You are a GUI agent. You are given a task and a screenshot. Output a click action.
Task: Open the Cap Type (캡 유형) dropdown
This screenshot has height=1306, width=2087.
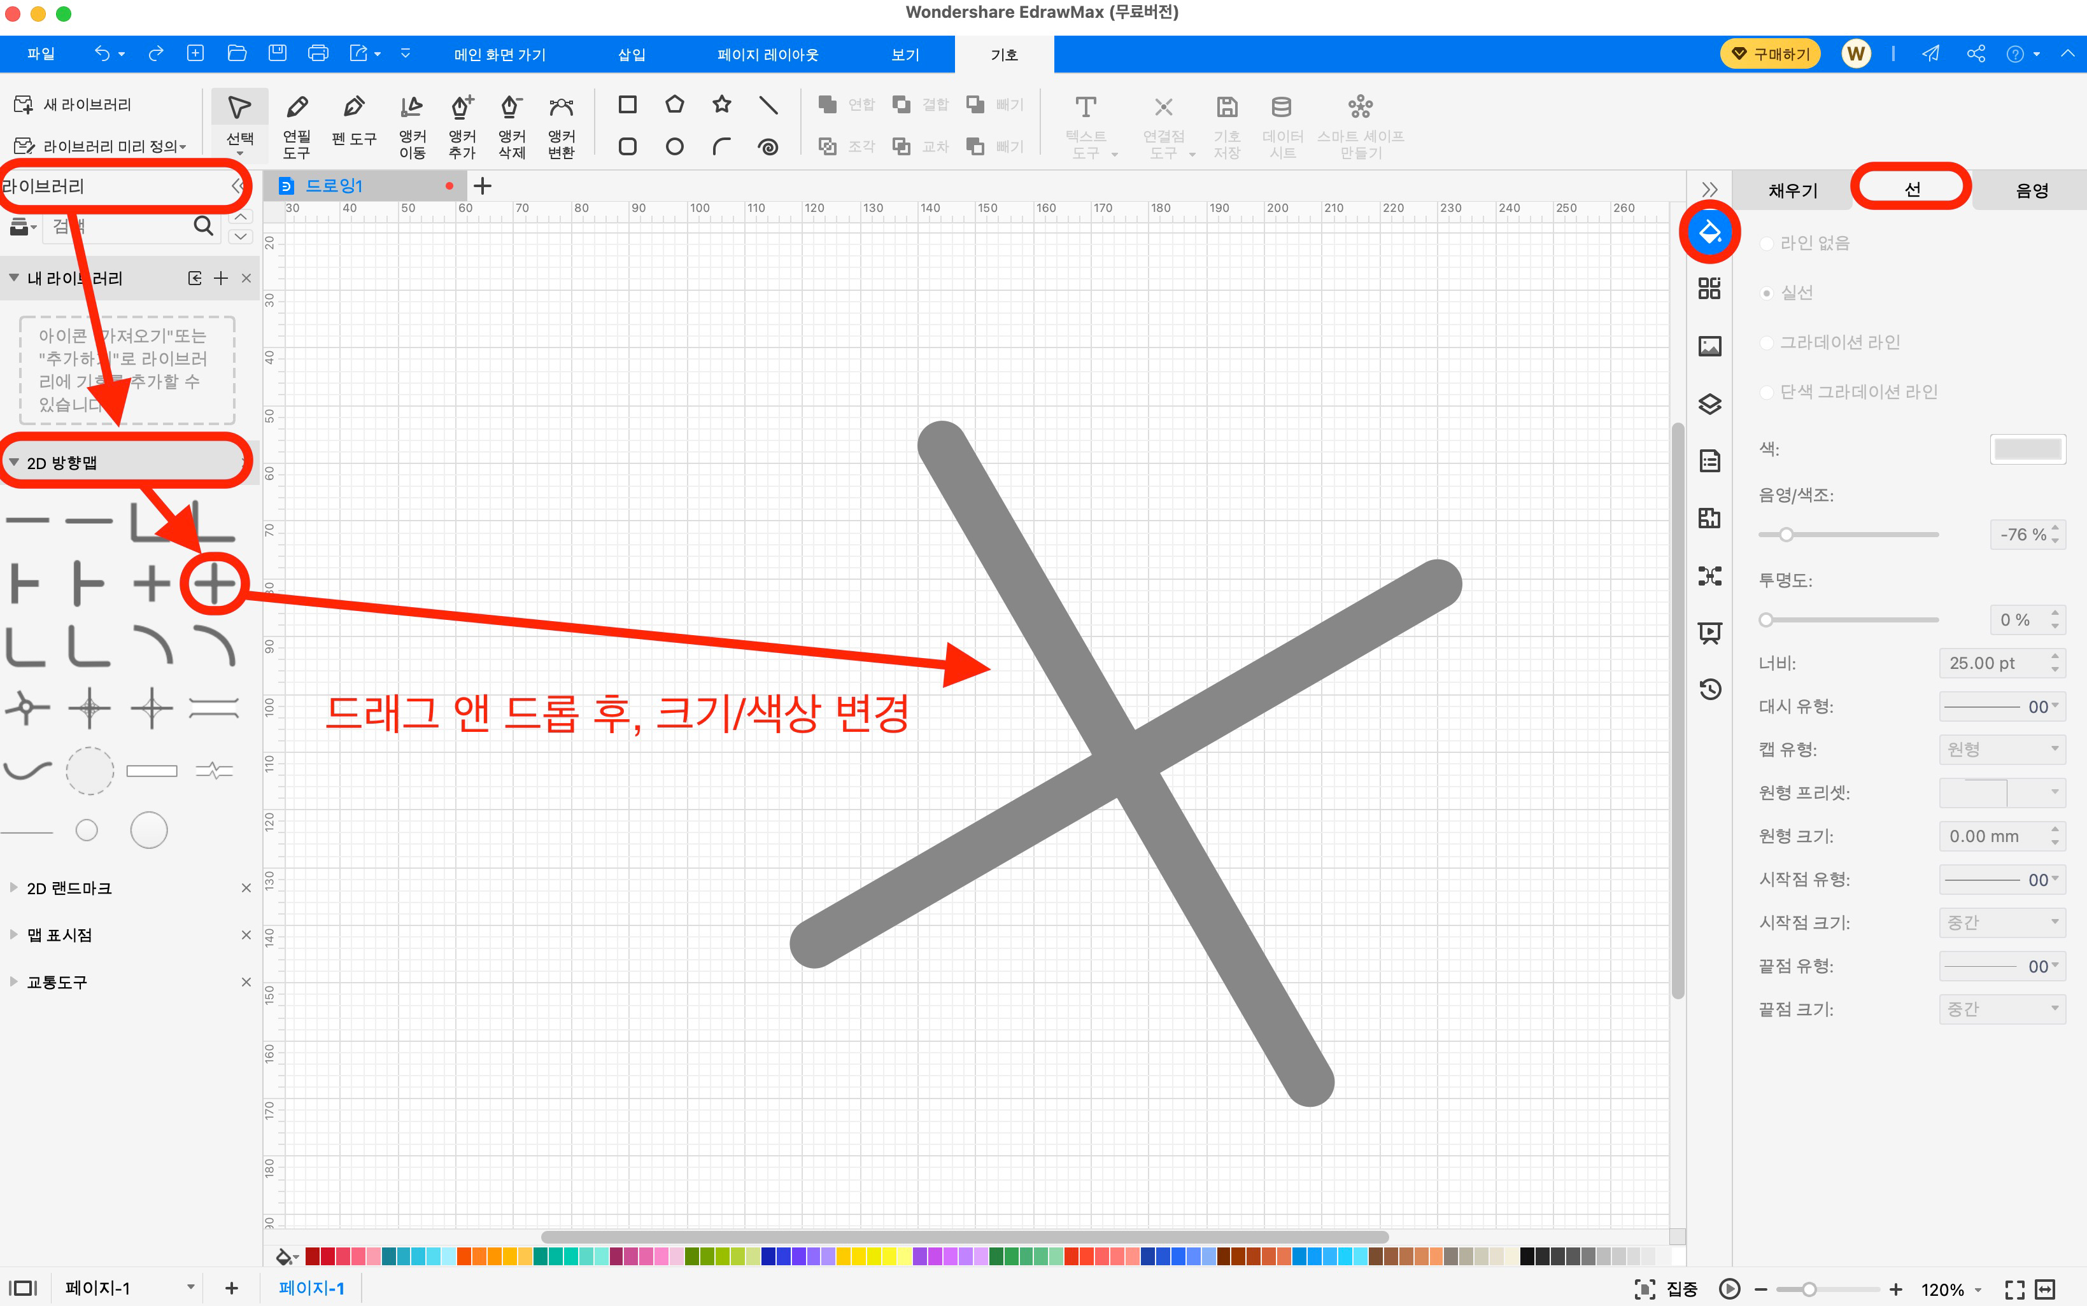2002,749
